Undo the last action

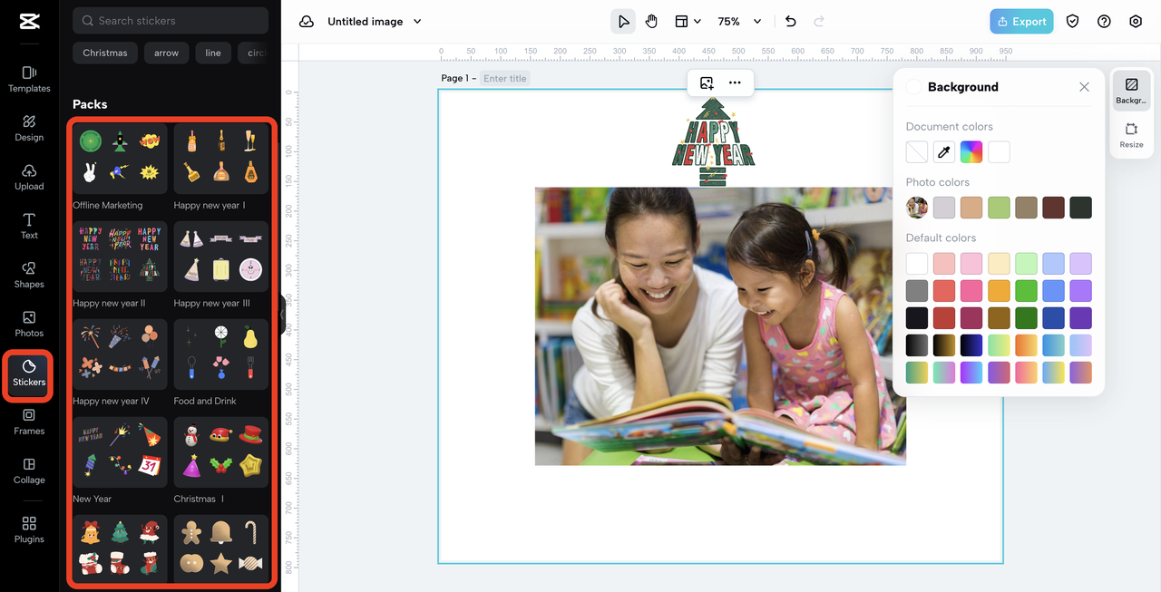click(790, 22)
